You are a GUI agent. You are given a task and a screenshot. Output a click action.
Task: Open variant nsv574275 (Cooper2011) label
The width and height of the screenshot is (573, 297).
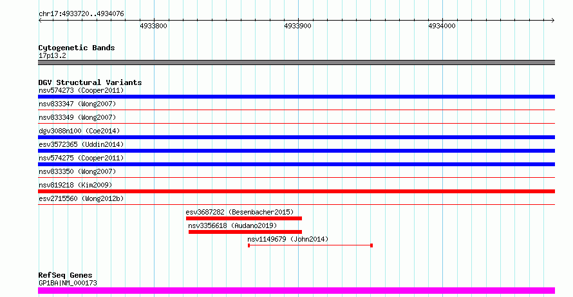point(81,158)
